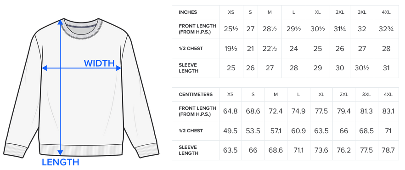The image size is (405, 170).
Task: Click the blue LENGTH label below sweatshirt
Action: point(61,162)
